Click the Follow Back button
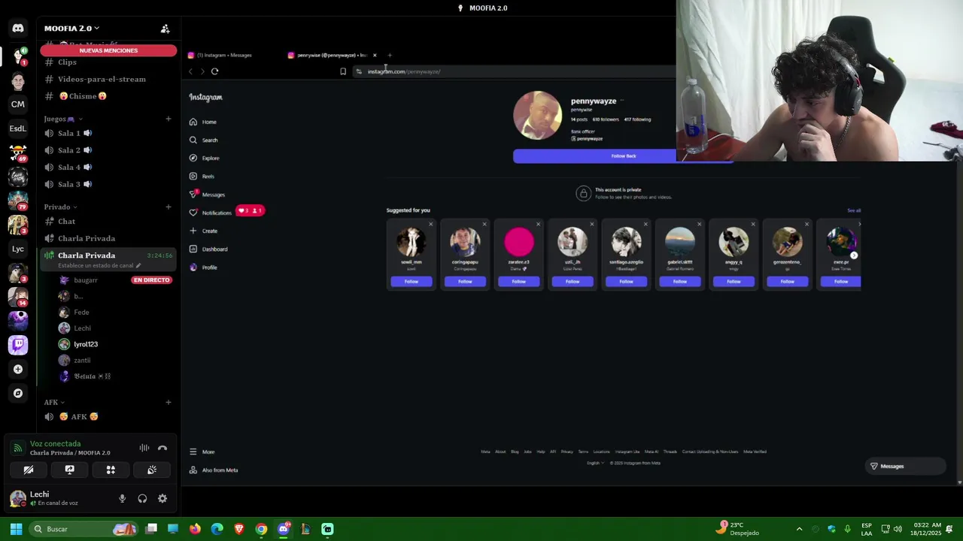Screen dimensions: 963x541 coord(623,156)
